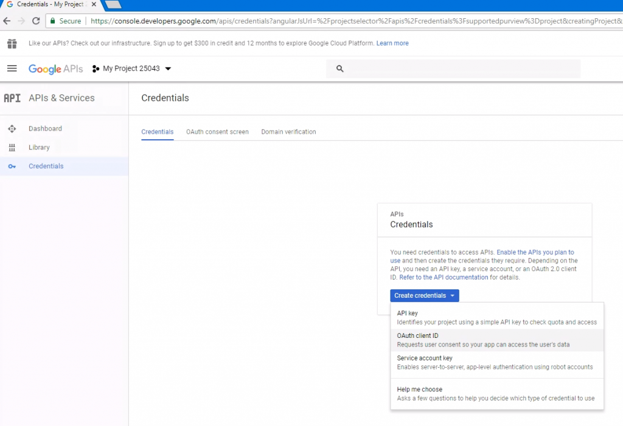Click the Secure padlock icon
The height and width of the screenshot is (426, 623).
[52, 21]
